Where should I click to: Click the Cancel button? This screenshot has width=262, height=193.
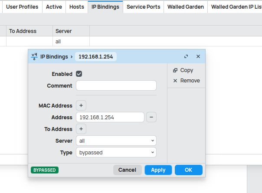point(127,170)
